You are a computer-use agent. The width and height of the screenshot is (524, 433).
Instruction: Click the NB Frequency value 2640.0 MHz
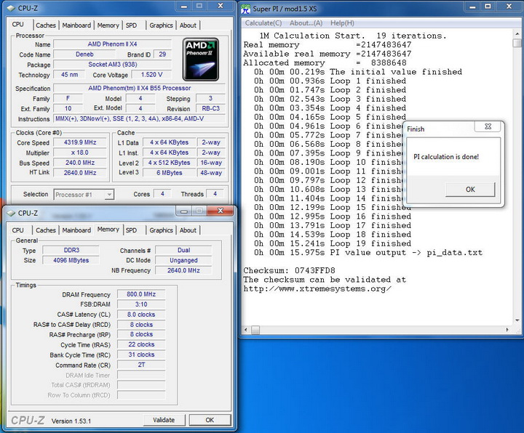point(183,270)
